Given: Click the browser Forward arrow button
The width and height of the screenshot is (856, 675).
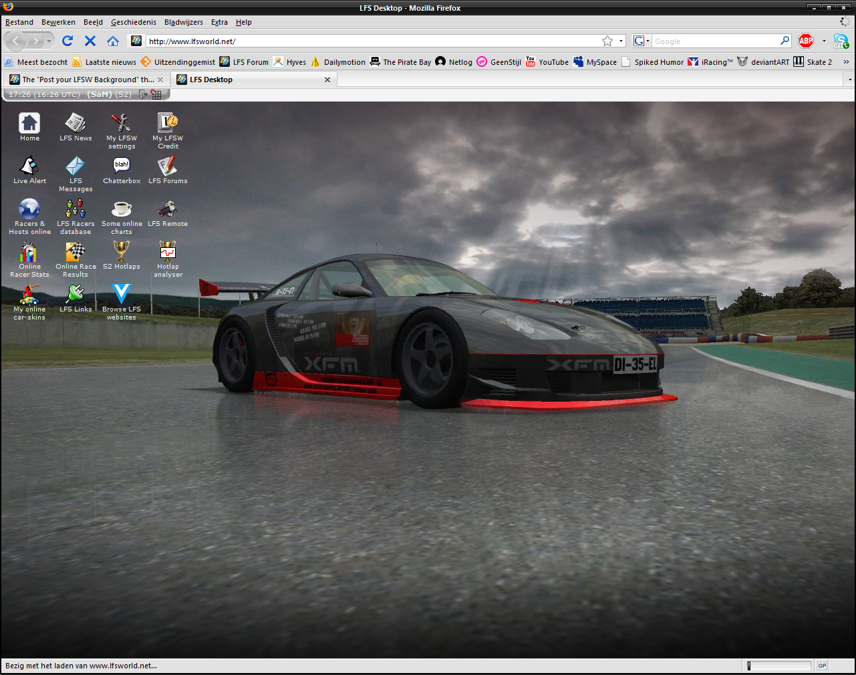Looking at the screenshot, I should tap(35, 41).
